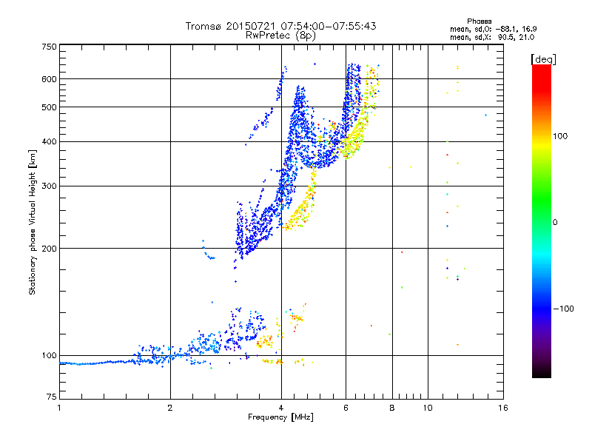This screenshot has height=444, width=592.
Task: Click the y-axis tick label "300"
Action: [x=50, y=186]
